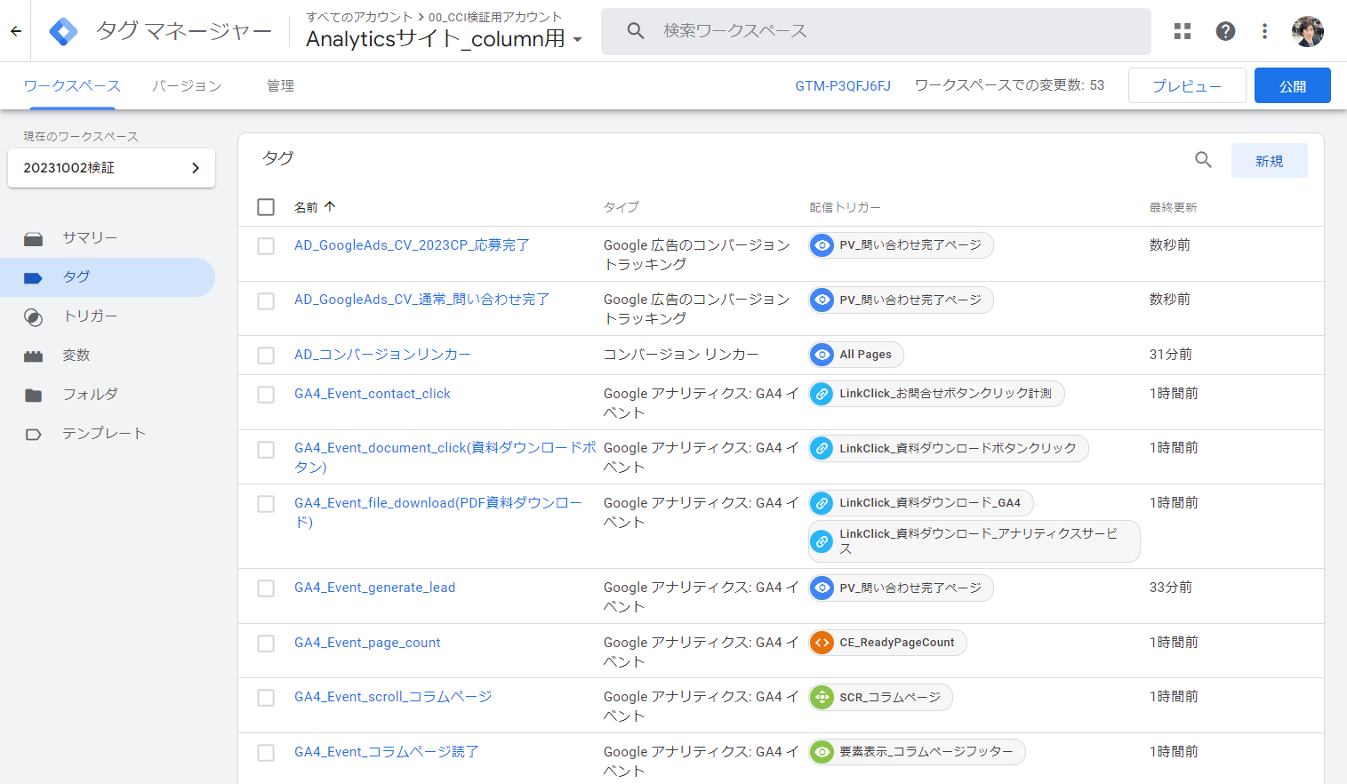This screenshot has height=784, width=1347.
Task: Check the AD_GoogleAds_CV_通常_問い合わせ完了 row checkbox
Action: coord(266,301)
